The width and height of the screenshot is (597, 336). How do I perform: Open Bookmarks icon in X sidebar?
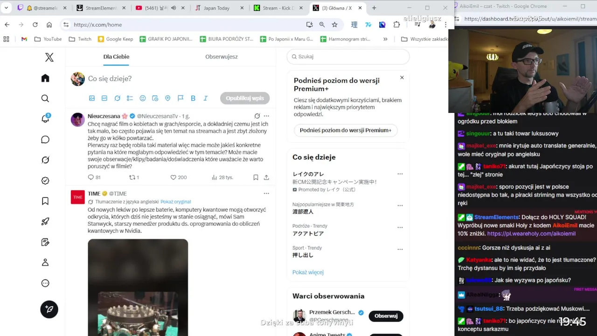click(45, 201)
